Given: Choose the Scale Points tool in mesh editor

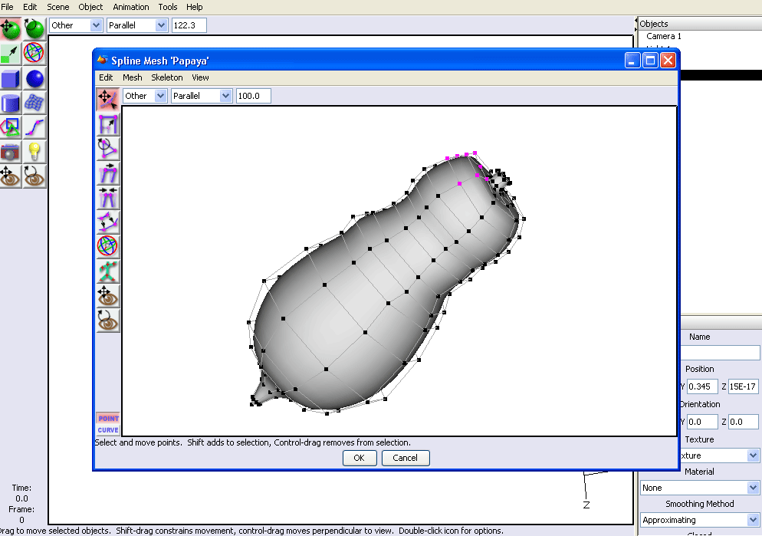Looking at the screenshot, I should 107,123.
